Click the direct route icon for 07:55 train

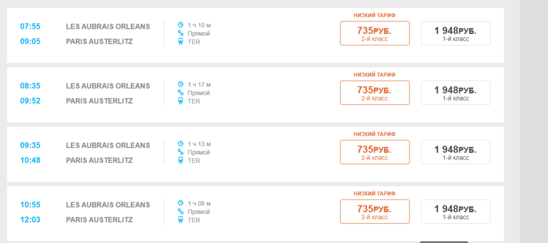(180, 33)
